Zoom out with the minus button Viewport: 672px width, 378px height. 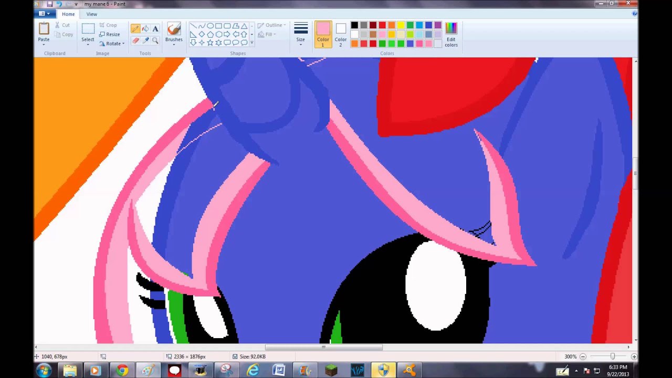pyautogui.click(x=583, y=356)
